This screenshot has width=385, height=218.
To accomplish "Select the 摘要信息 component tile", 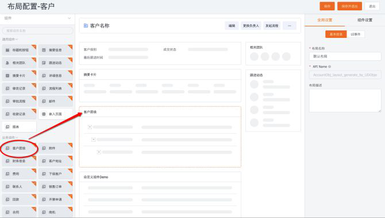I will (56, 50).
